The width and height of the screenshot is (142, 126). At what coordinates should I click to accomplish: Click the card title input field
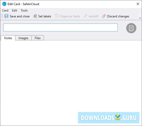[x=61, y=27]
